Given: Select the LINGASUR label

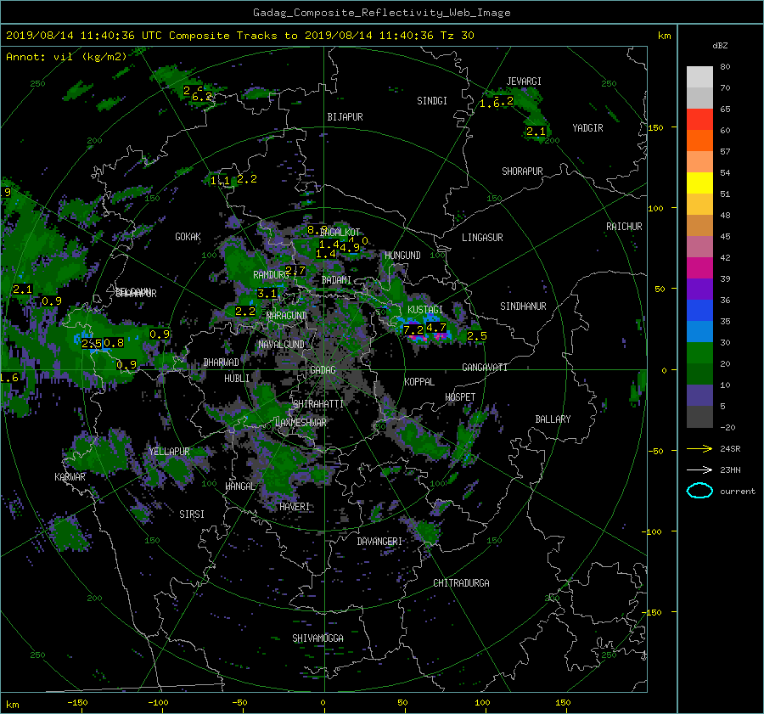Looking at the screenshot, I should coord(482,238).
